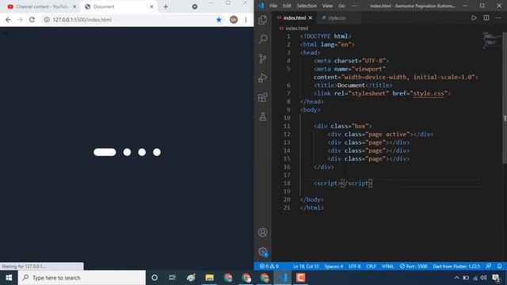Click the feedback icon in status bar
507x285 pixels.
(489, 266)
